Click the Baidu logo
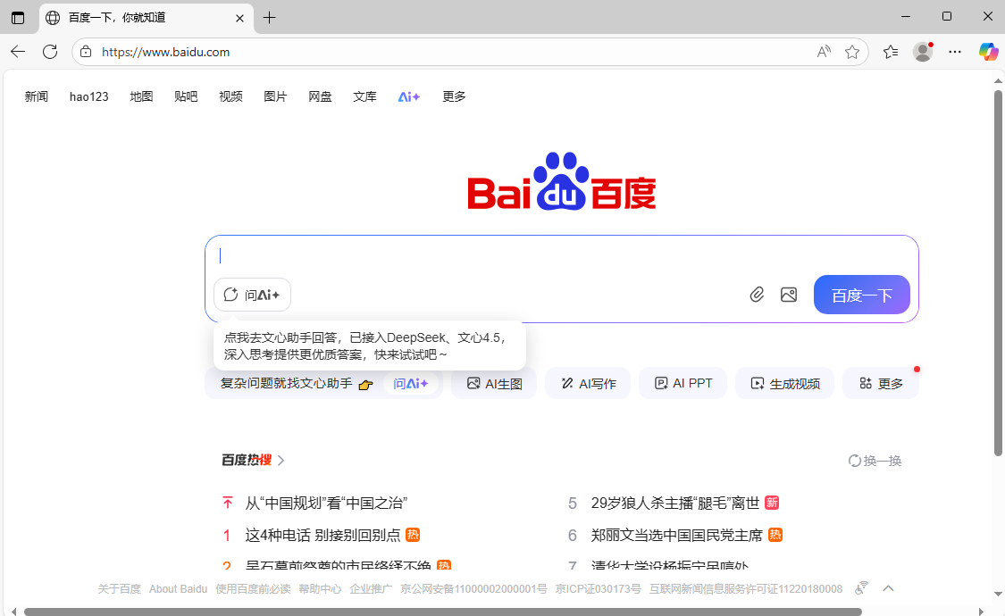Screen dimensions: 1005x616 562,182
